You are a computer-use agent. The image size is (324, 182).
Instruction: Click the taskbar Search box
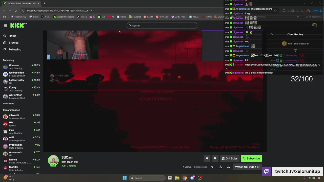(x=147, y=178)
